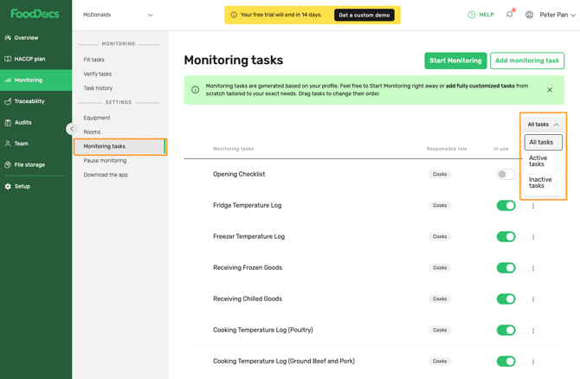Click Receiving Frozen Goods task name
The width and height of the screenshot is (580, 379).
248,267
